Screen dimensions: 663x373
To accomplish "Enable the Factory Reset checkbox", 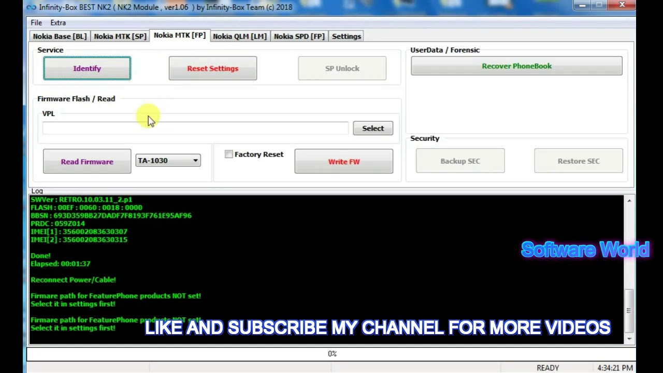I will point(229,154).
